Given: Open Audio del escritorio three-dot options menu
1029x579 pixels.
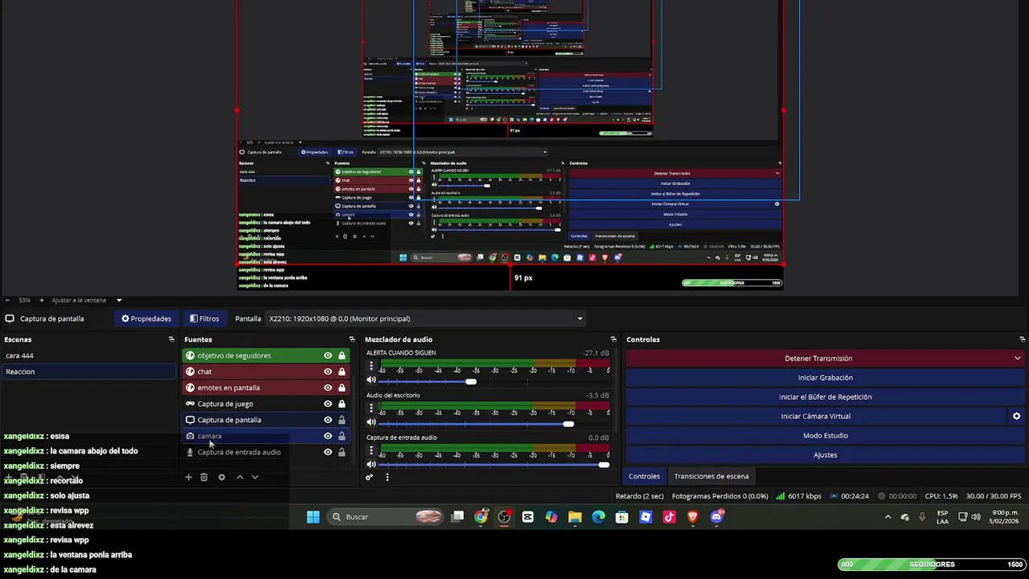Looking at the screenshot, I should point(371,408).
